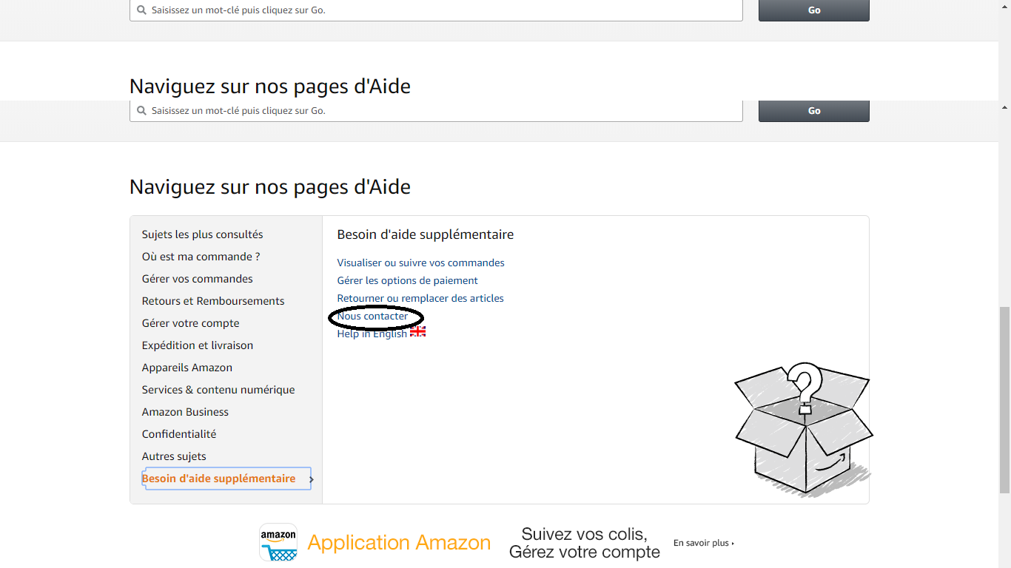Viewport: 1011px width, 568px height.
Task: Select Amazon Business help topic
Action: [x=185, y=412]
